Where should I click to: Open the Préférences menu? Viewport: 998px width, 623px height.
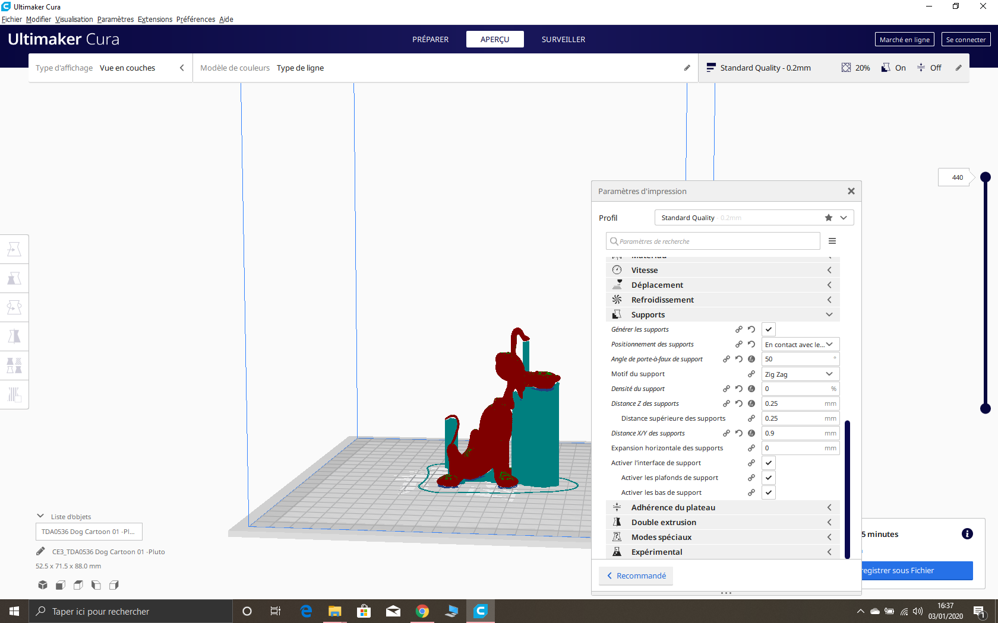(x=195, y=19)
